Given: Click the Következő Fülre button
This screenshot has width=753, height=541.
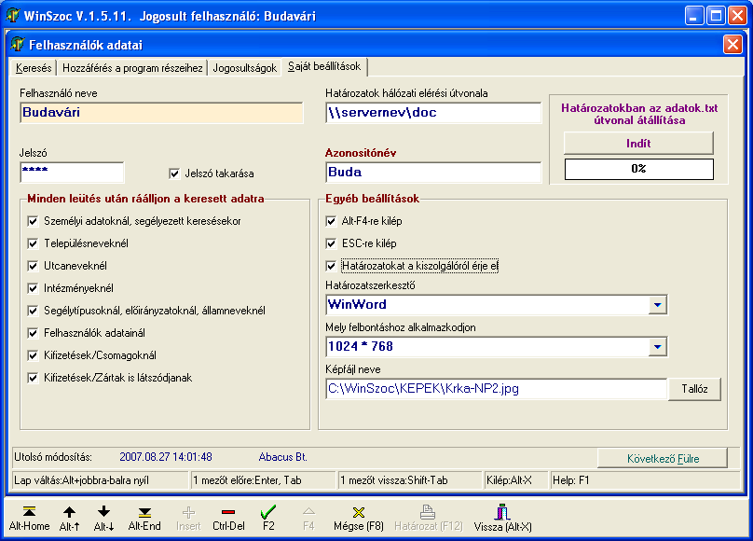Looking at the screenshot, I should pyautogui.click(x=663, y=458).
